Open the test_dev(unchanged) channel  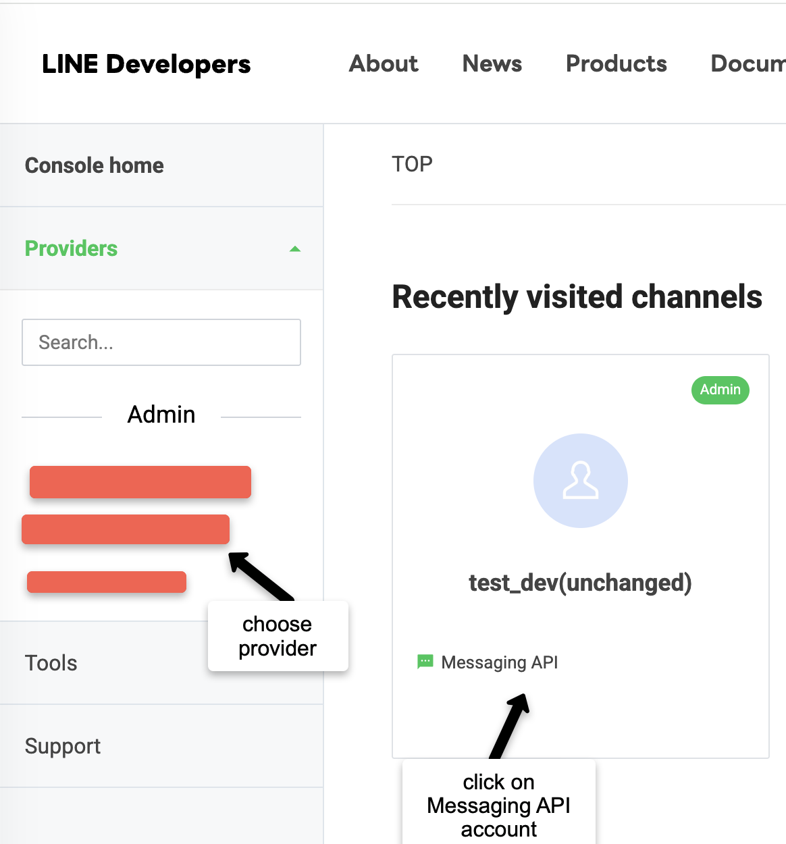click(x=580, y=582)
